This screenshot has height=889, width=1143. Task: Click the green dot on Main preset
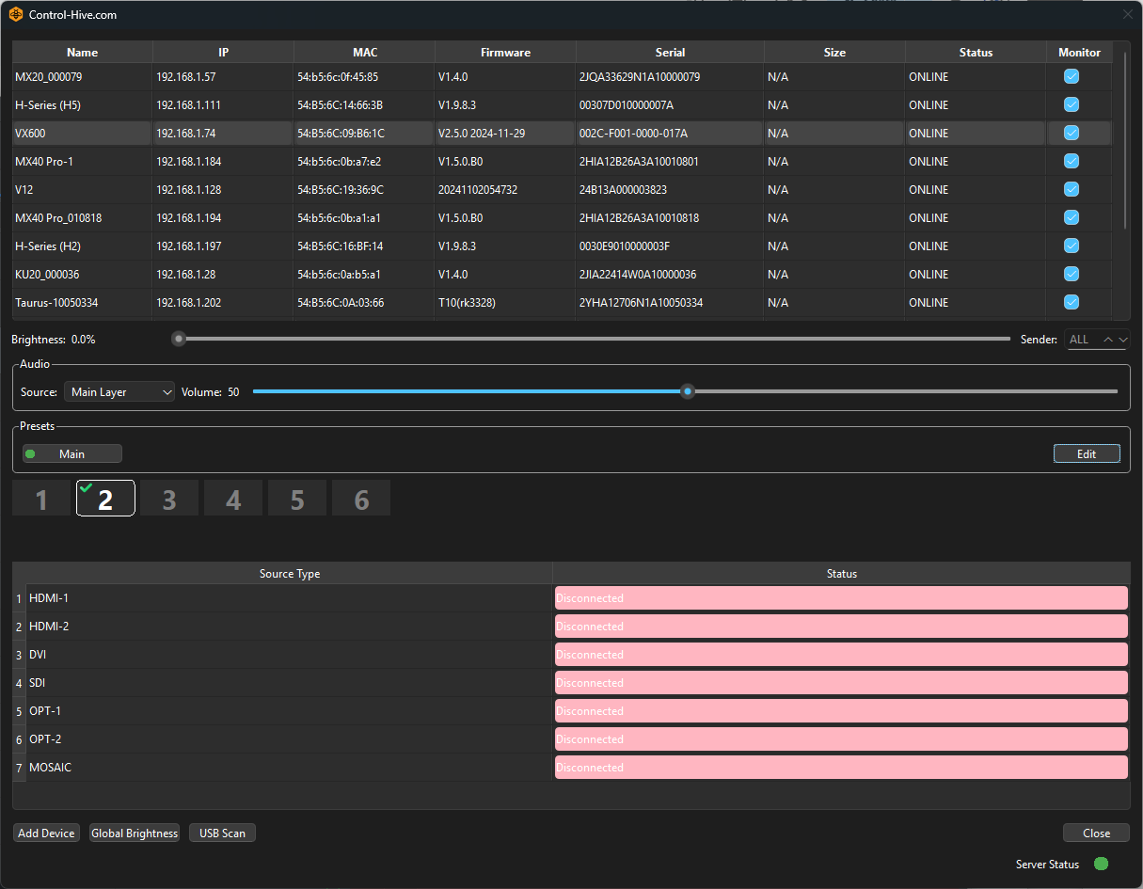(30, 454)
